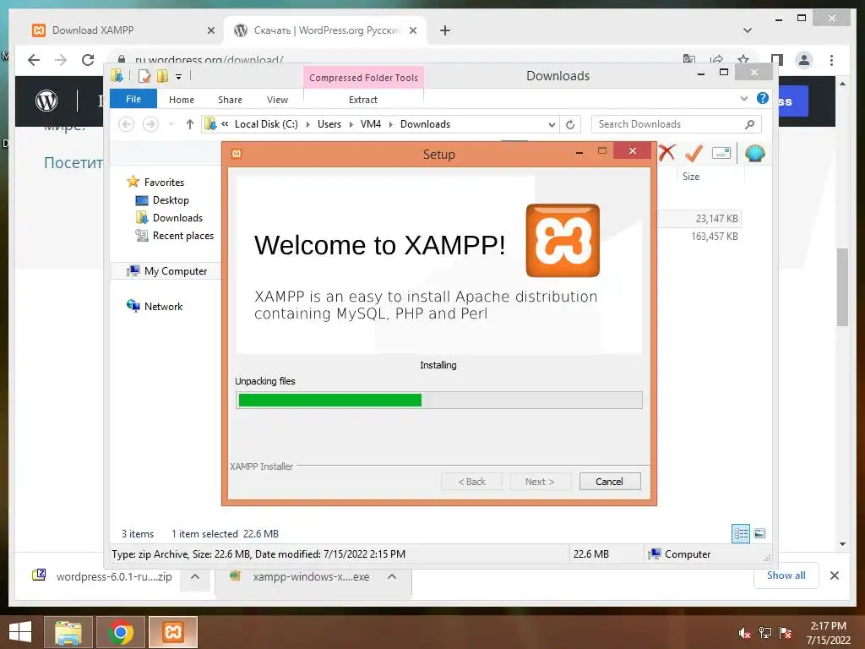Switch to large icons view in Explorer
The width and height of the screenshot is (865, 649).
click(759, 533)
